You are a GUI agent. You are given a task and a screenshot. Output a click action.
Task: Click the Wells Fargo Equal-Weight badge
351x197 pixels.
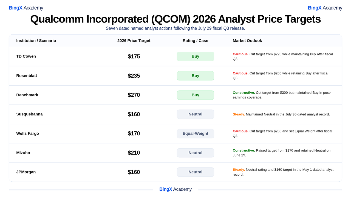196,134
